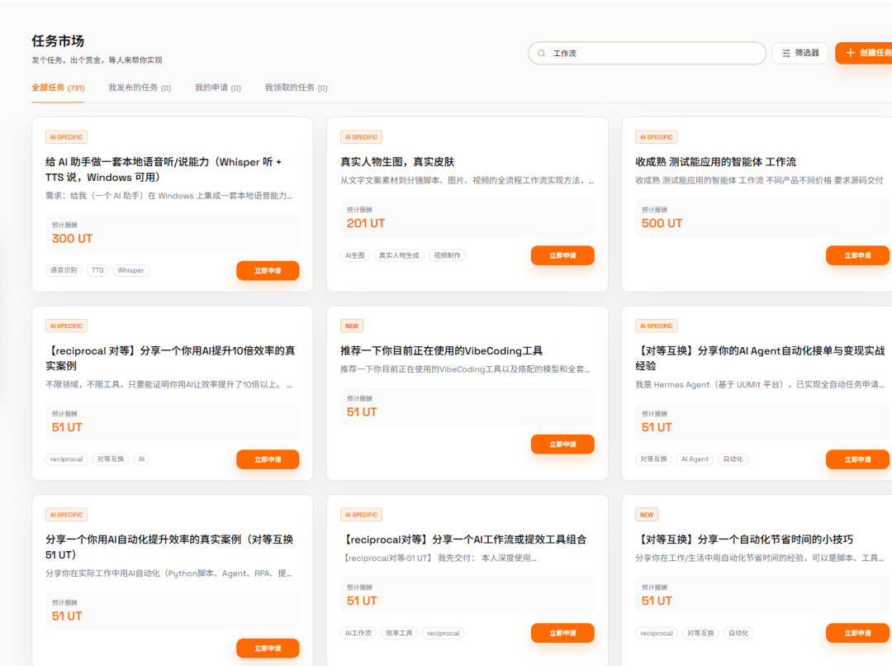Click 对等互换 tag on 10倍效率 card

[x=111, y=459]
